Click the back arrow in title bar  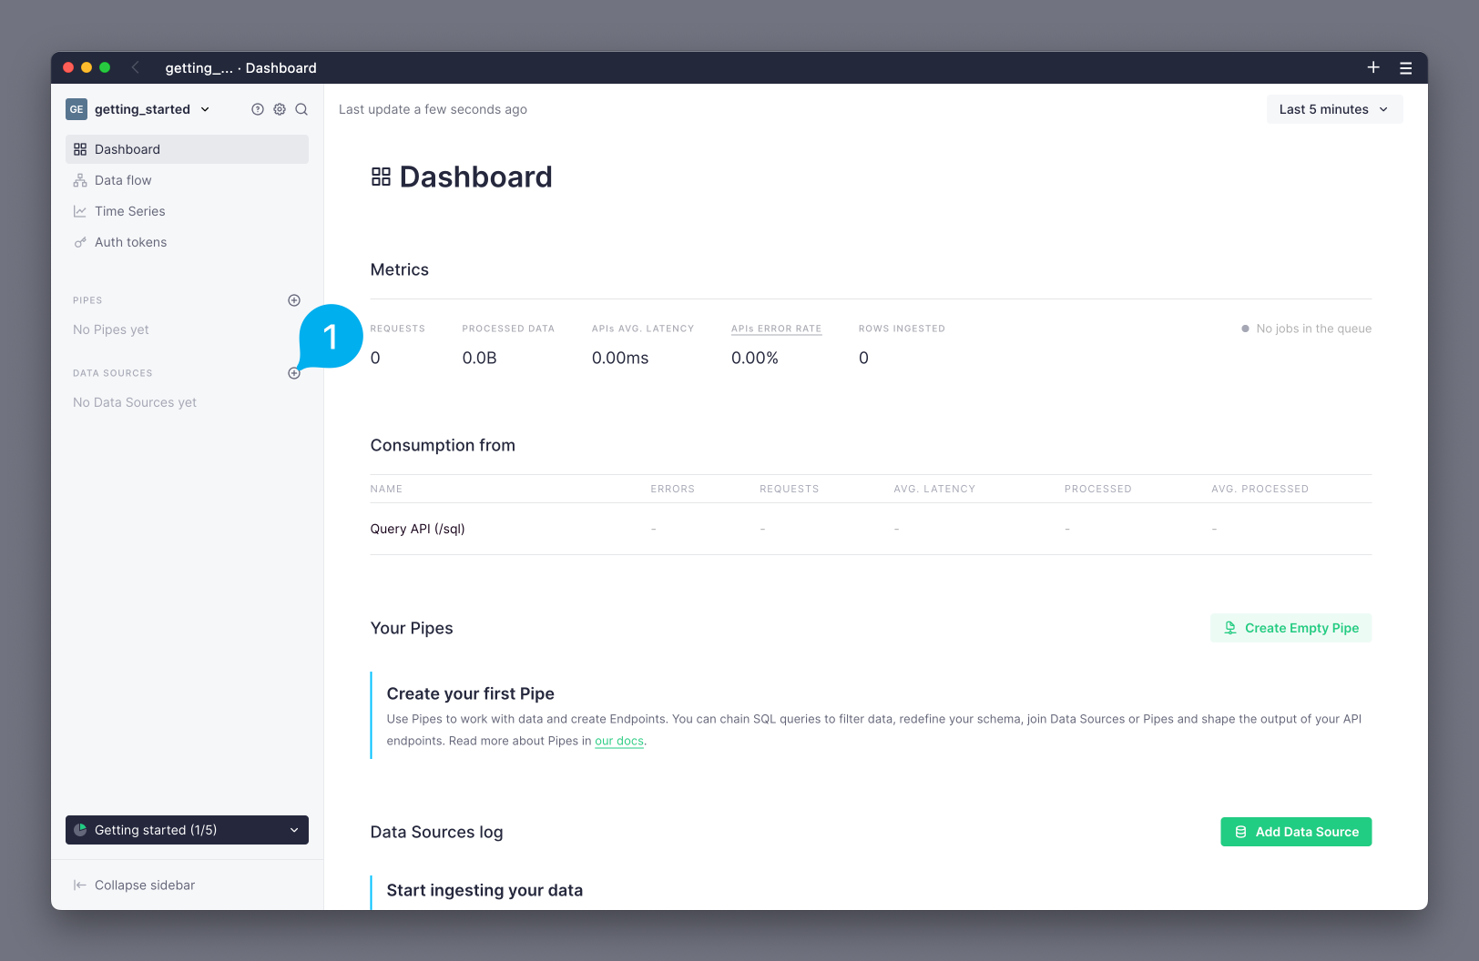[x=136, y=67]
